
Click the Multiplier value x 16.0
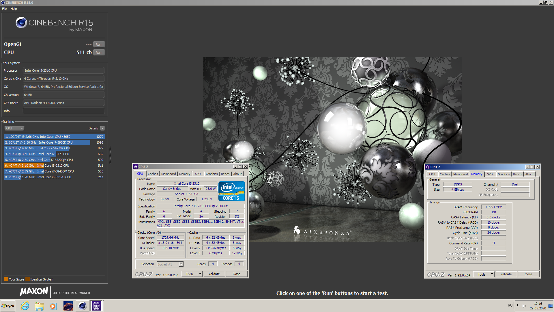(170, 243)
